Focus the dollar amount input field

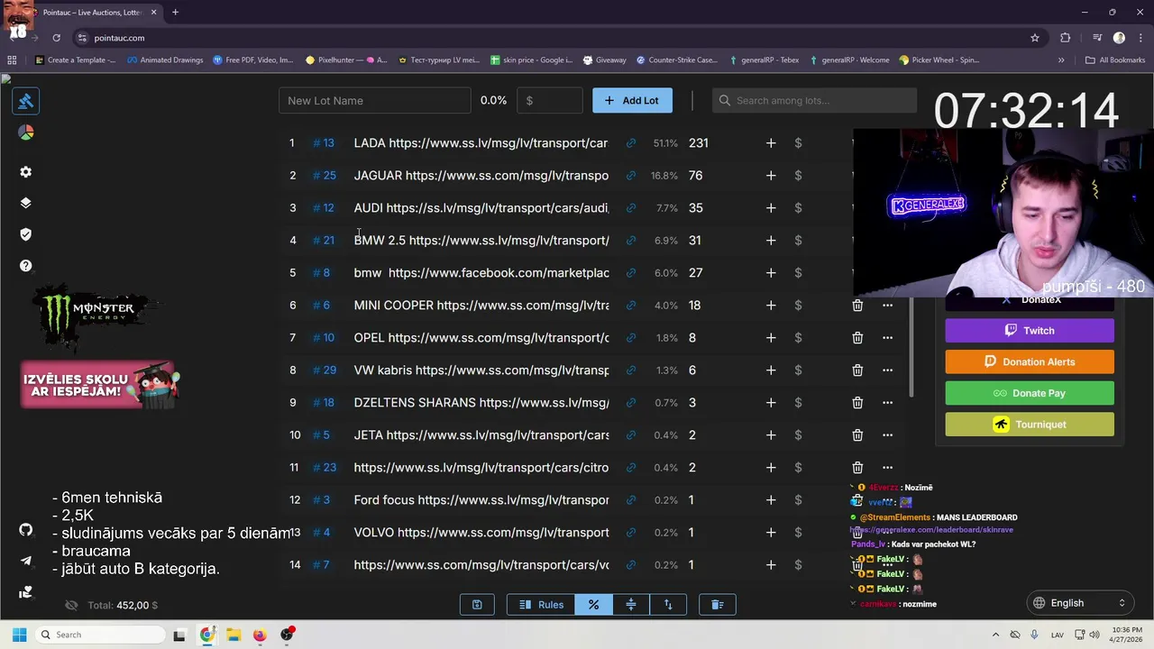point(549,100)
